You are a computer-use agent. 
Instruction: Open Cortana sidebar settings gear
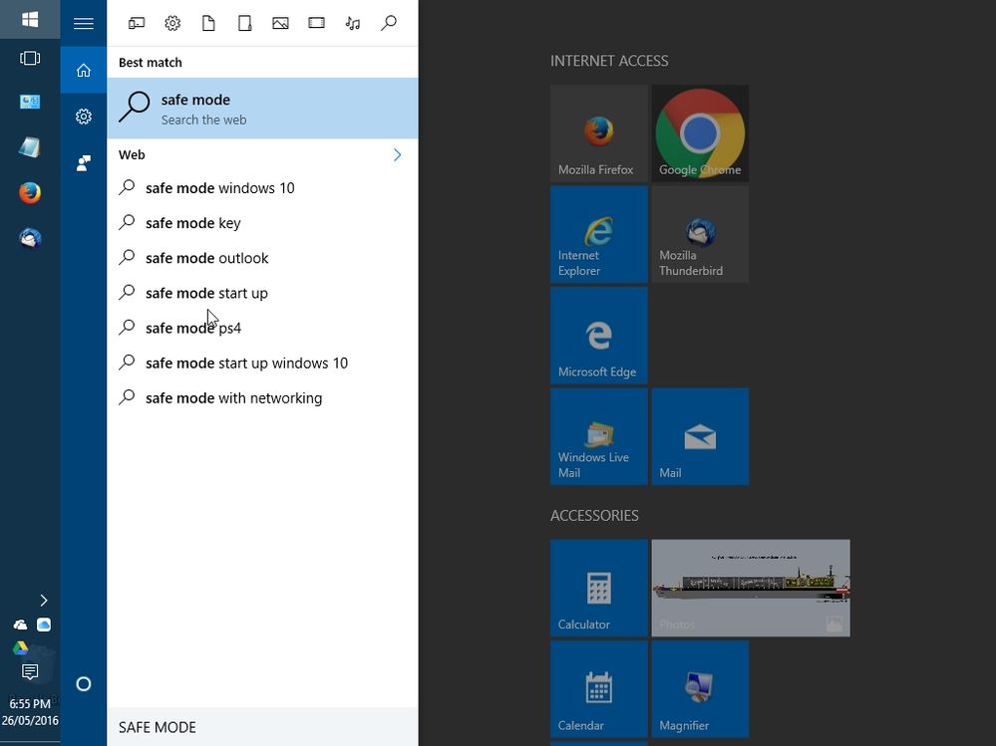click(x=83, y=117)
